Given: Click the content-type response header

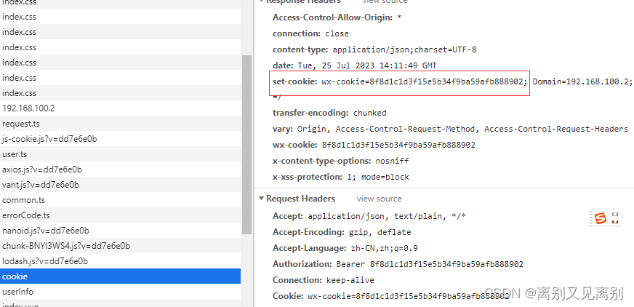Looking at the screenshot, I should (374, 49).
